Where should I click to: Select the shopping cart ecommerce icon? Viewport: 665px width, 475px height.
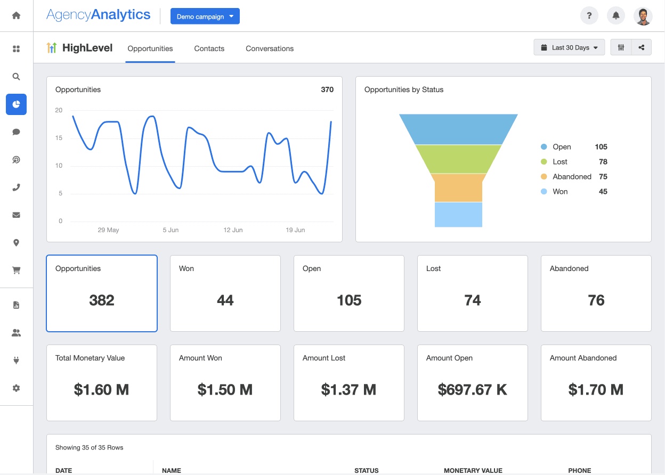tap(16, 271)
